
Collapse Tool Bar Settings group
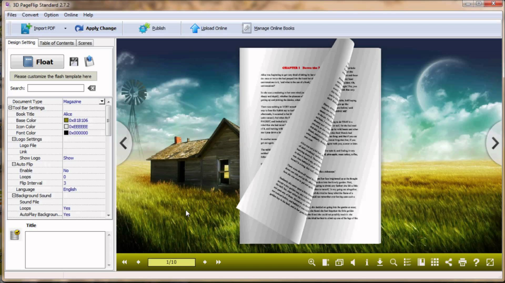click(10, 108)
